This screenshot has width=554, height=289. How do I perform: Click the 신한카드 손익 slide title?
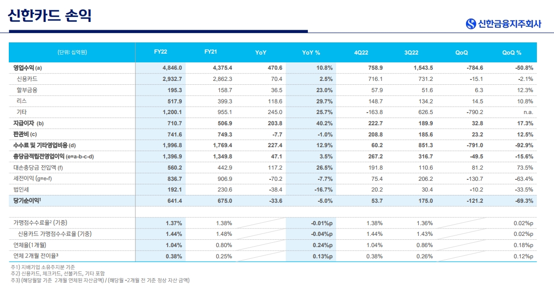coord(50,16)
